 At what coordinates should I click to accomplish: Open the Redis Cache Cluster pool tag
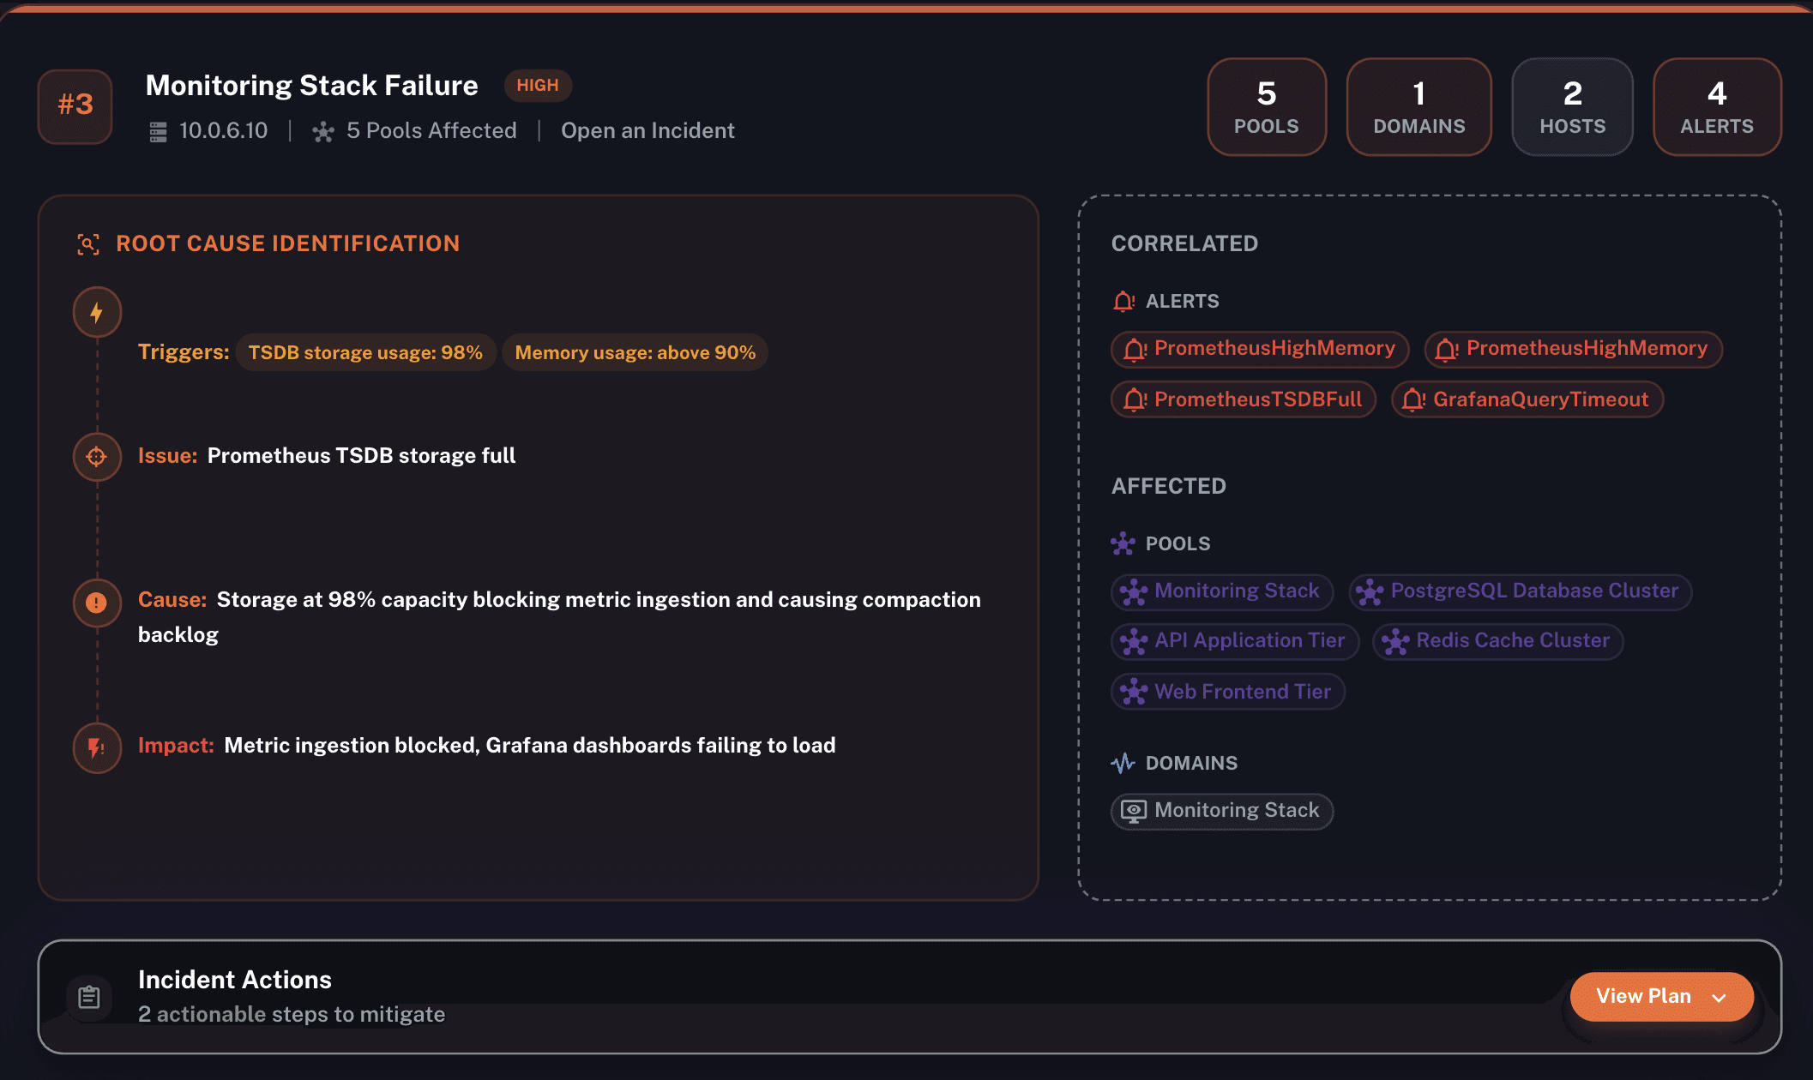point(1497,641)
